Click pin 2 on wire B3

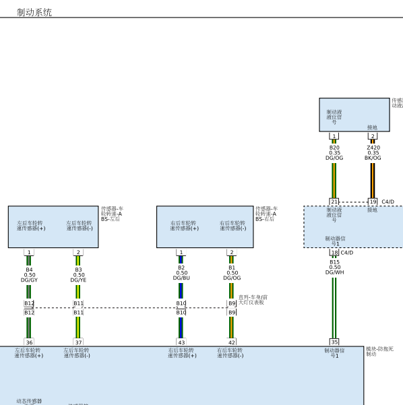click(78, 252)
